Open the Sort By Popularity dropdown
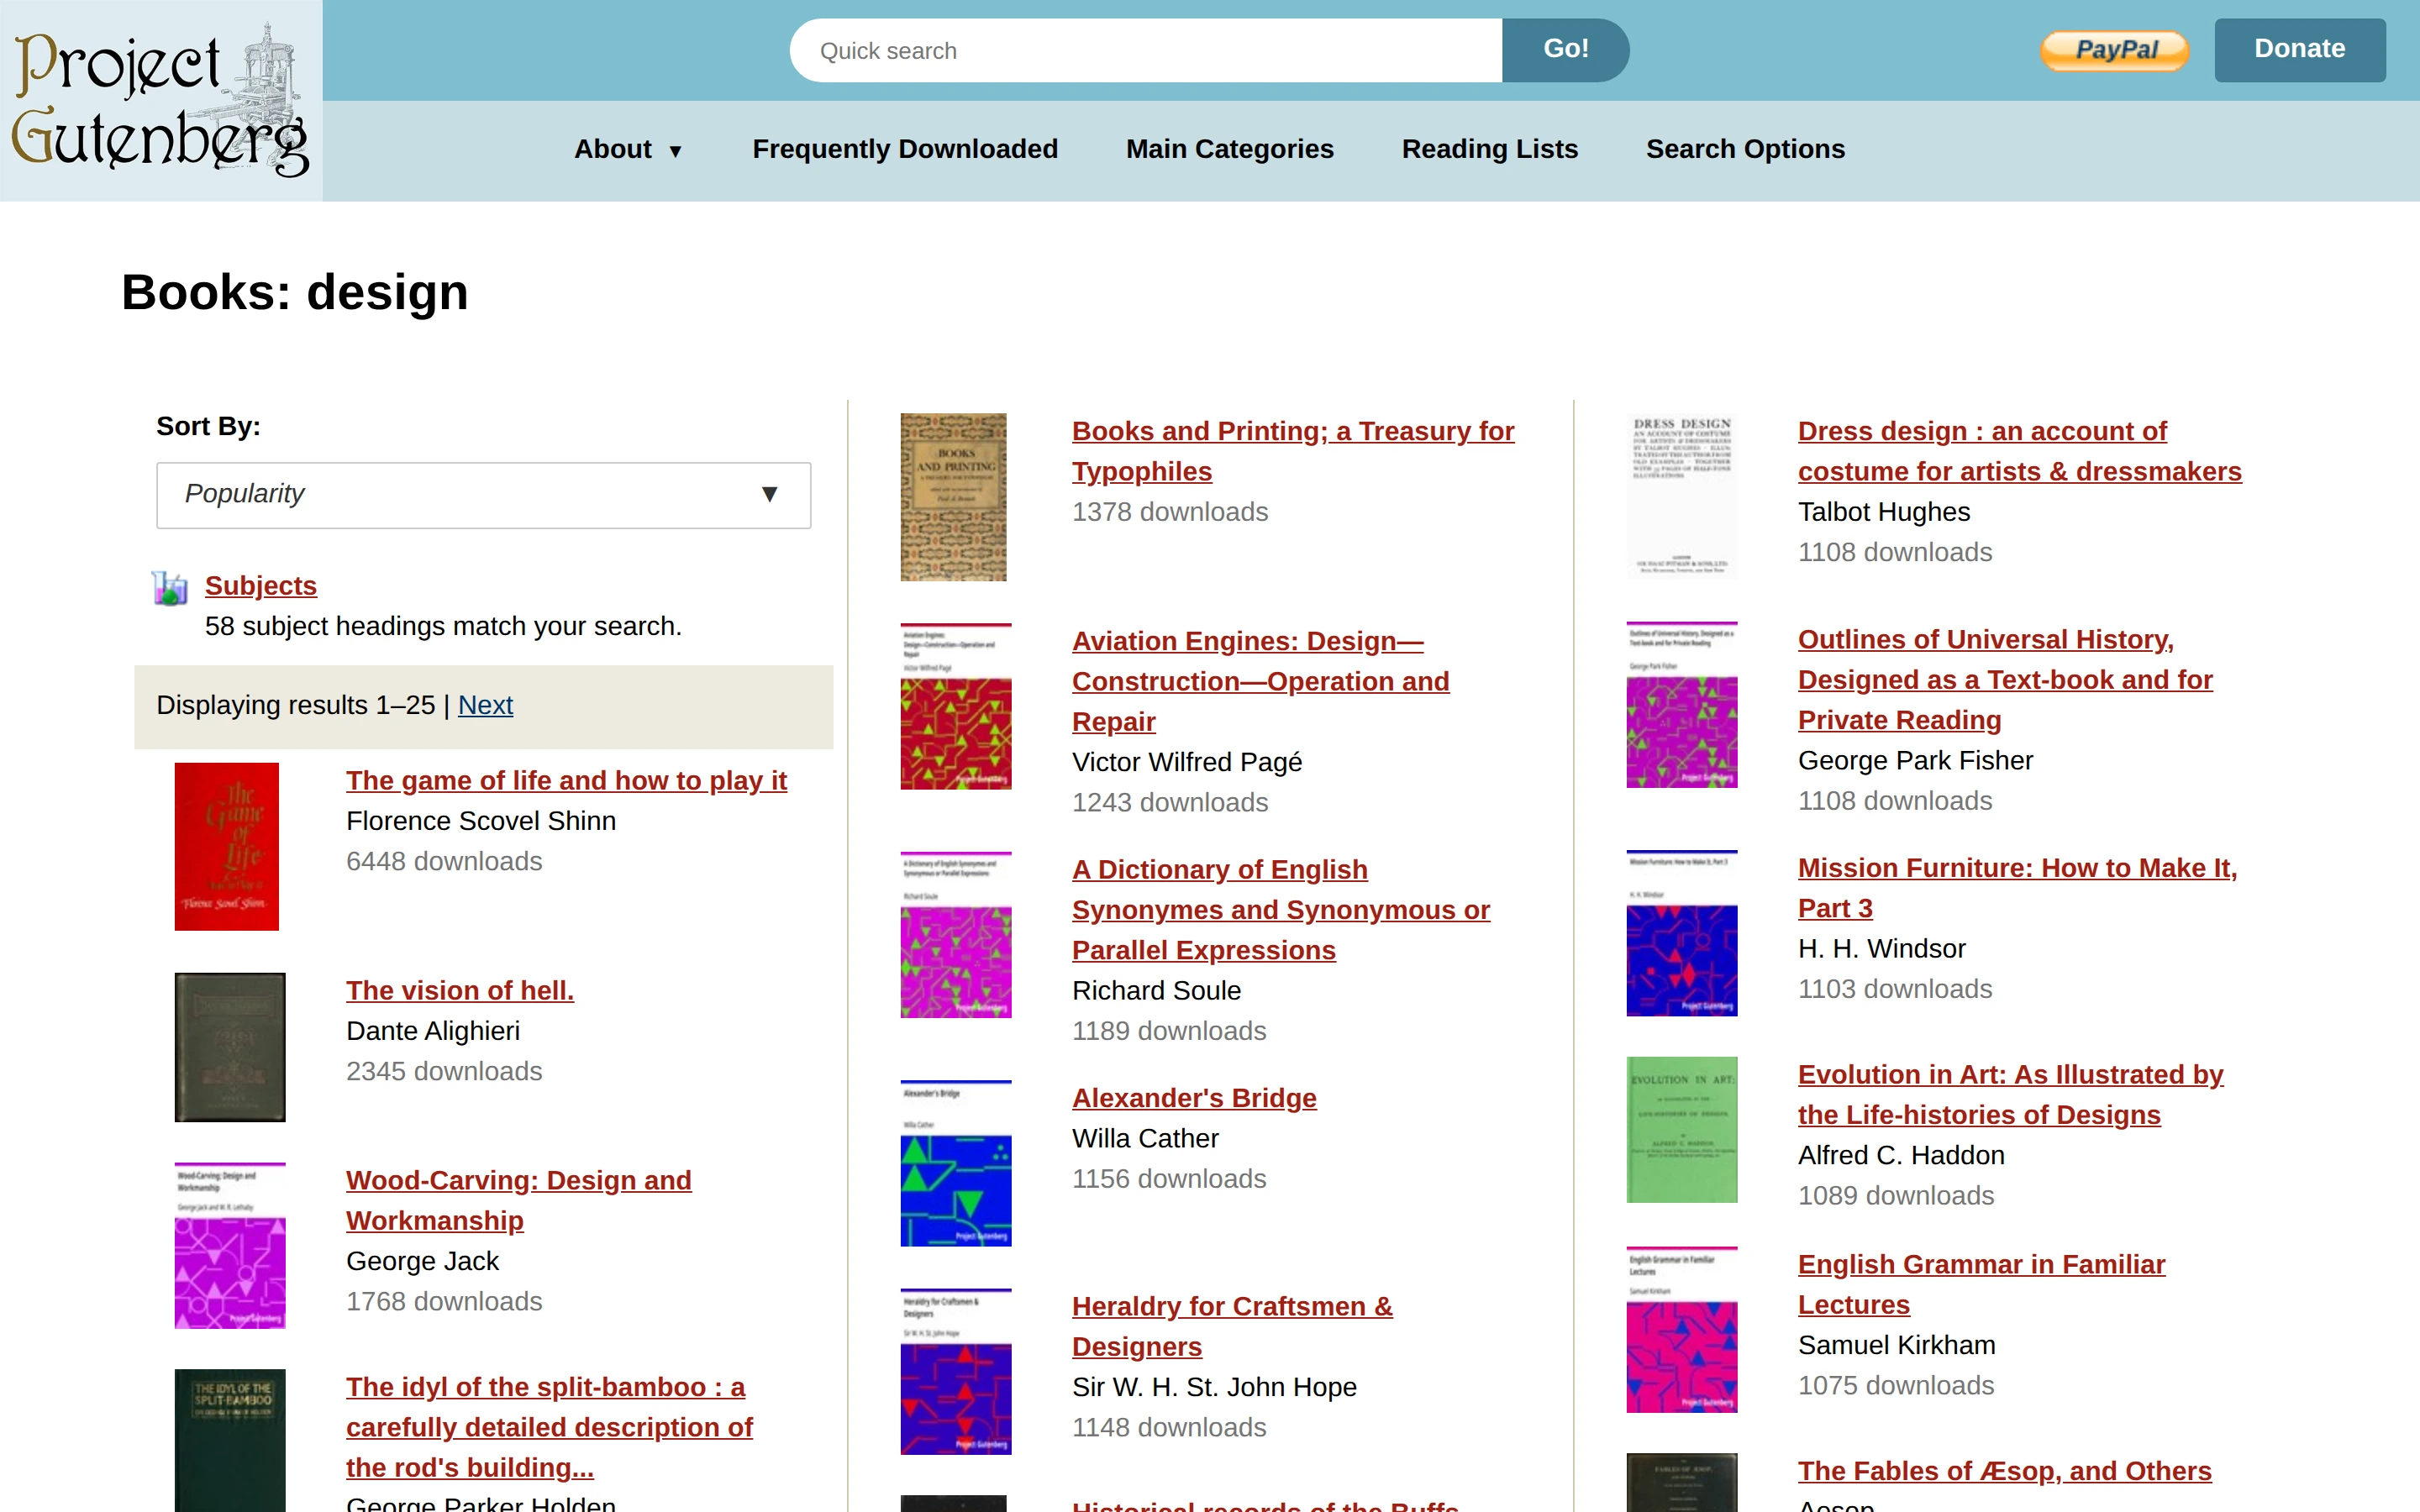 [483, 494]
